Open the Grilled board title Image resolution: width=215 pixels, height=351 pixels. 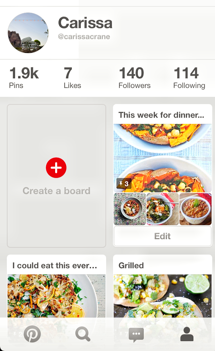point(131,265)
